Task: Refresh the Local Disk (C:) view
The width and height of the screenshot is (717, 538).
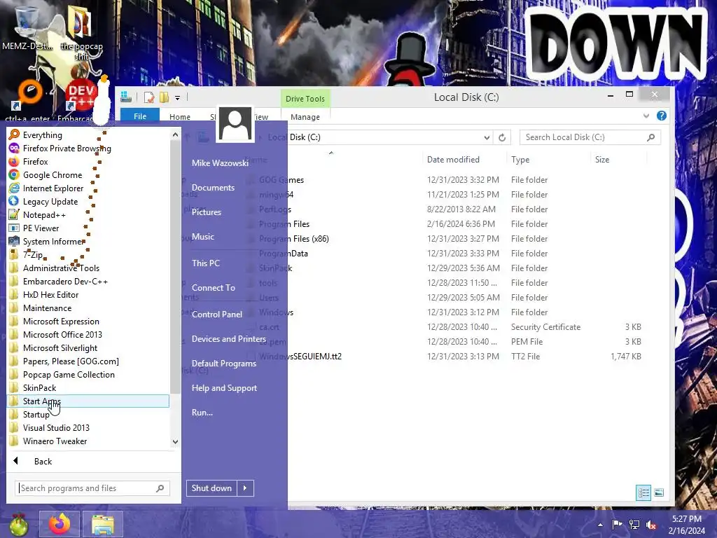Action: point(502,137)
